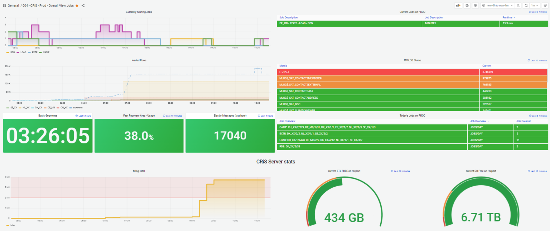Screen dimensions: 550x231
Task: Enable TV cycle view mode icon
Action: pyautogui.click(x=545, y=5)
